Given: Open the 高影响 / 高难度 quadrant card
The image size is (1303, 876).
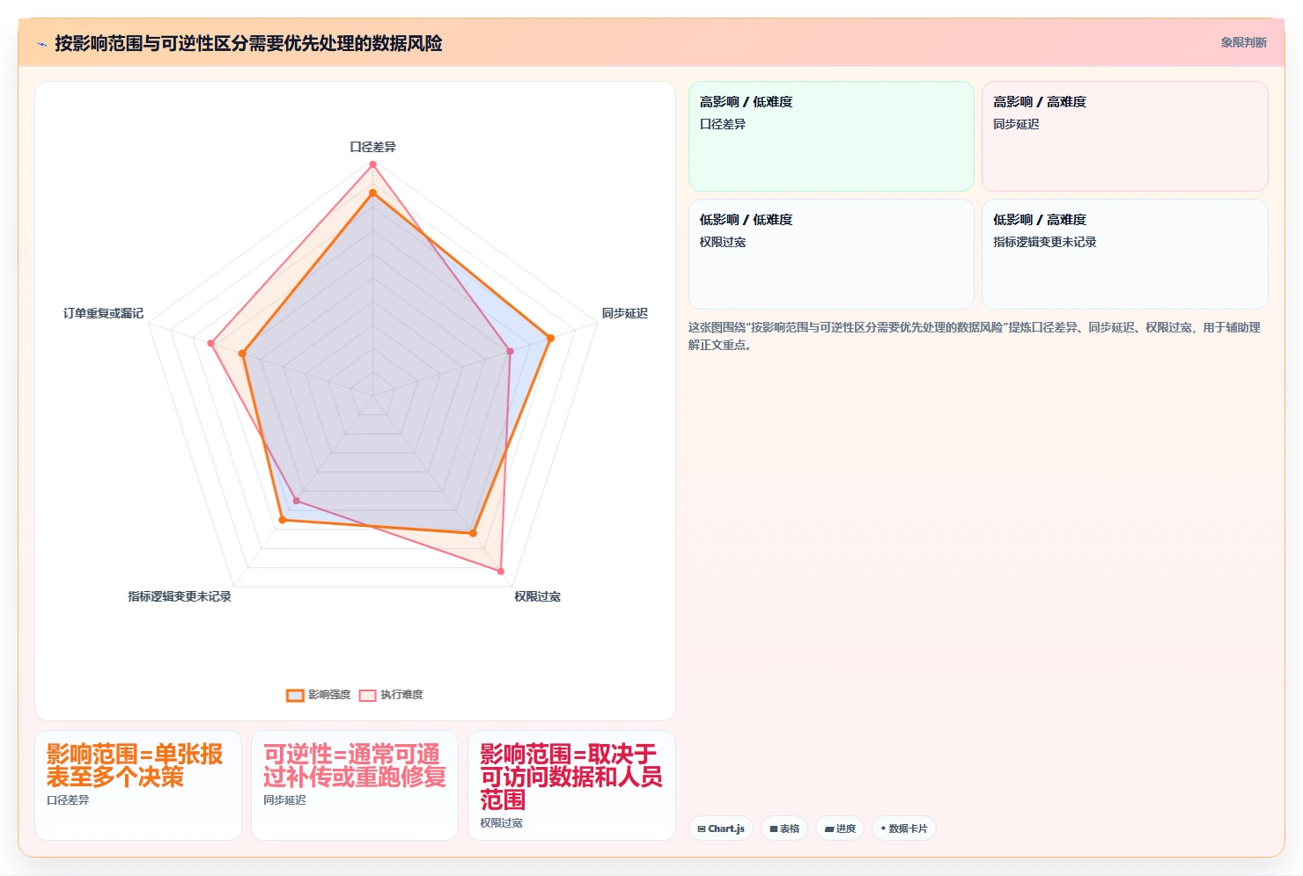Looking at the screenshot, I should [1125, 136].
